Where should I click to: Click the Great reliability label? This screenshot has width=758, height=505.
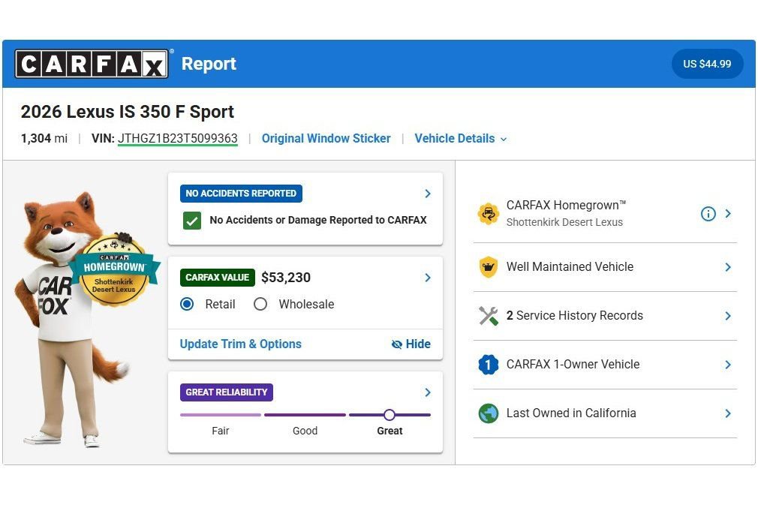pyautogui.click(x=390, y=431)
